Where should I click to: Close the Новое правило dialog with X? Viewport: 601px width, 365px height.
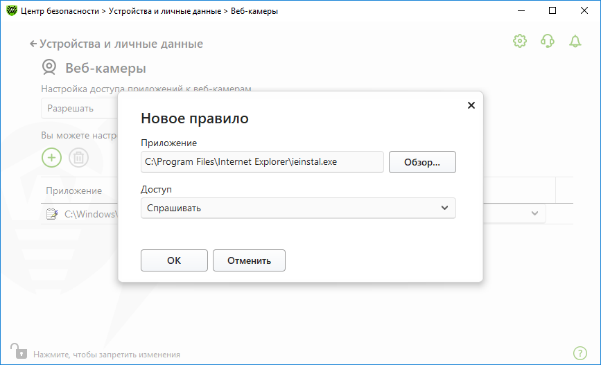coord(471,105)
